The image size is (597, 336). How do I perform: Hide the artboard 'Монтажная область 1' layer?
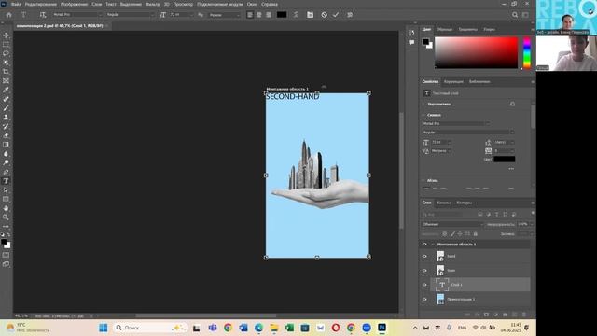pos(424,245)
